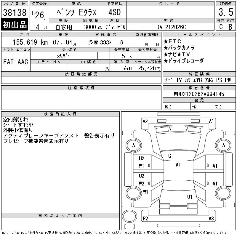The width and height of the screenshot is (237, 237).
Task: Click the exterior grade C
Action: (221, 27)
